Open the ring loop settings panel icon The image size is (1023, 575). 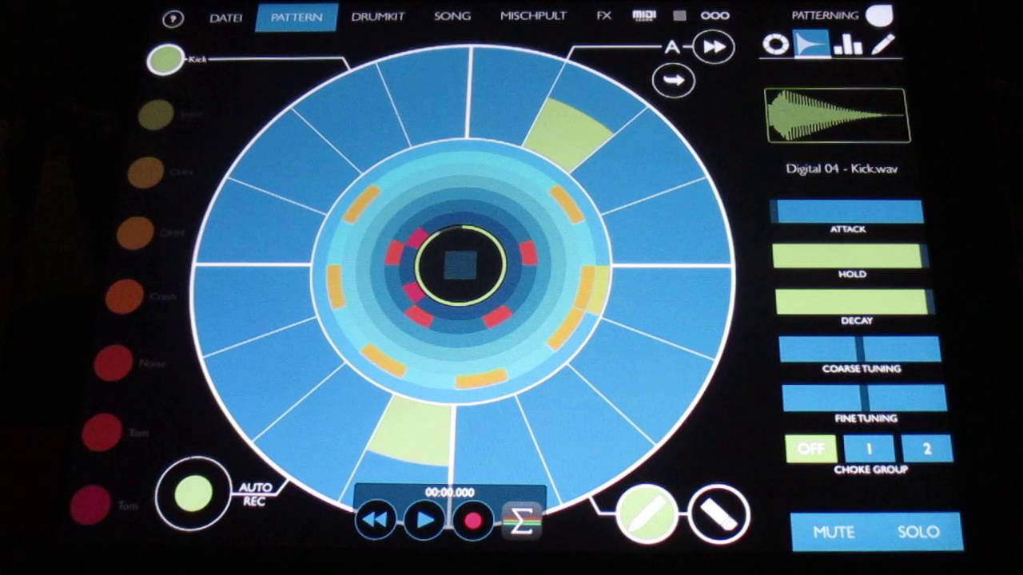[x=775, y=44]
